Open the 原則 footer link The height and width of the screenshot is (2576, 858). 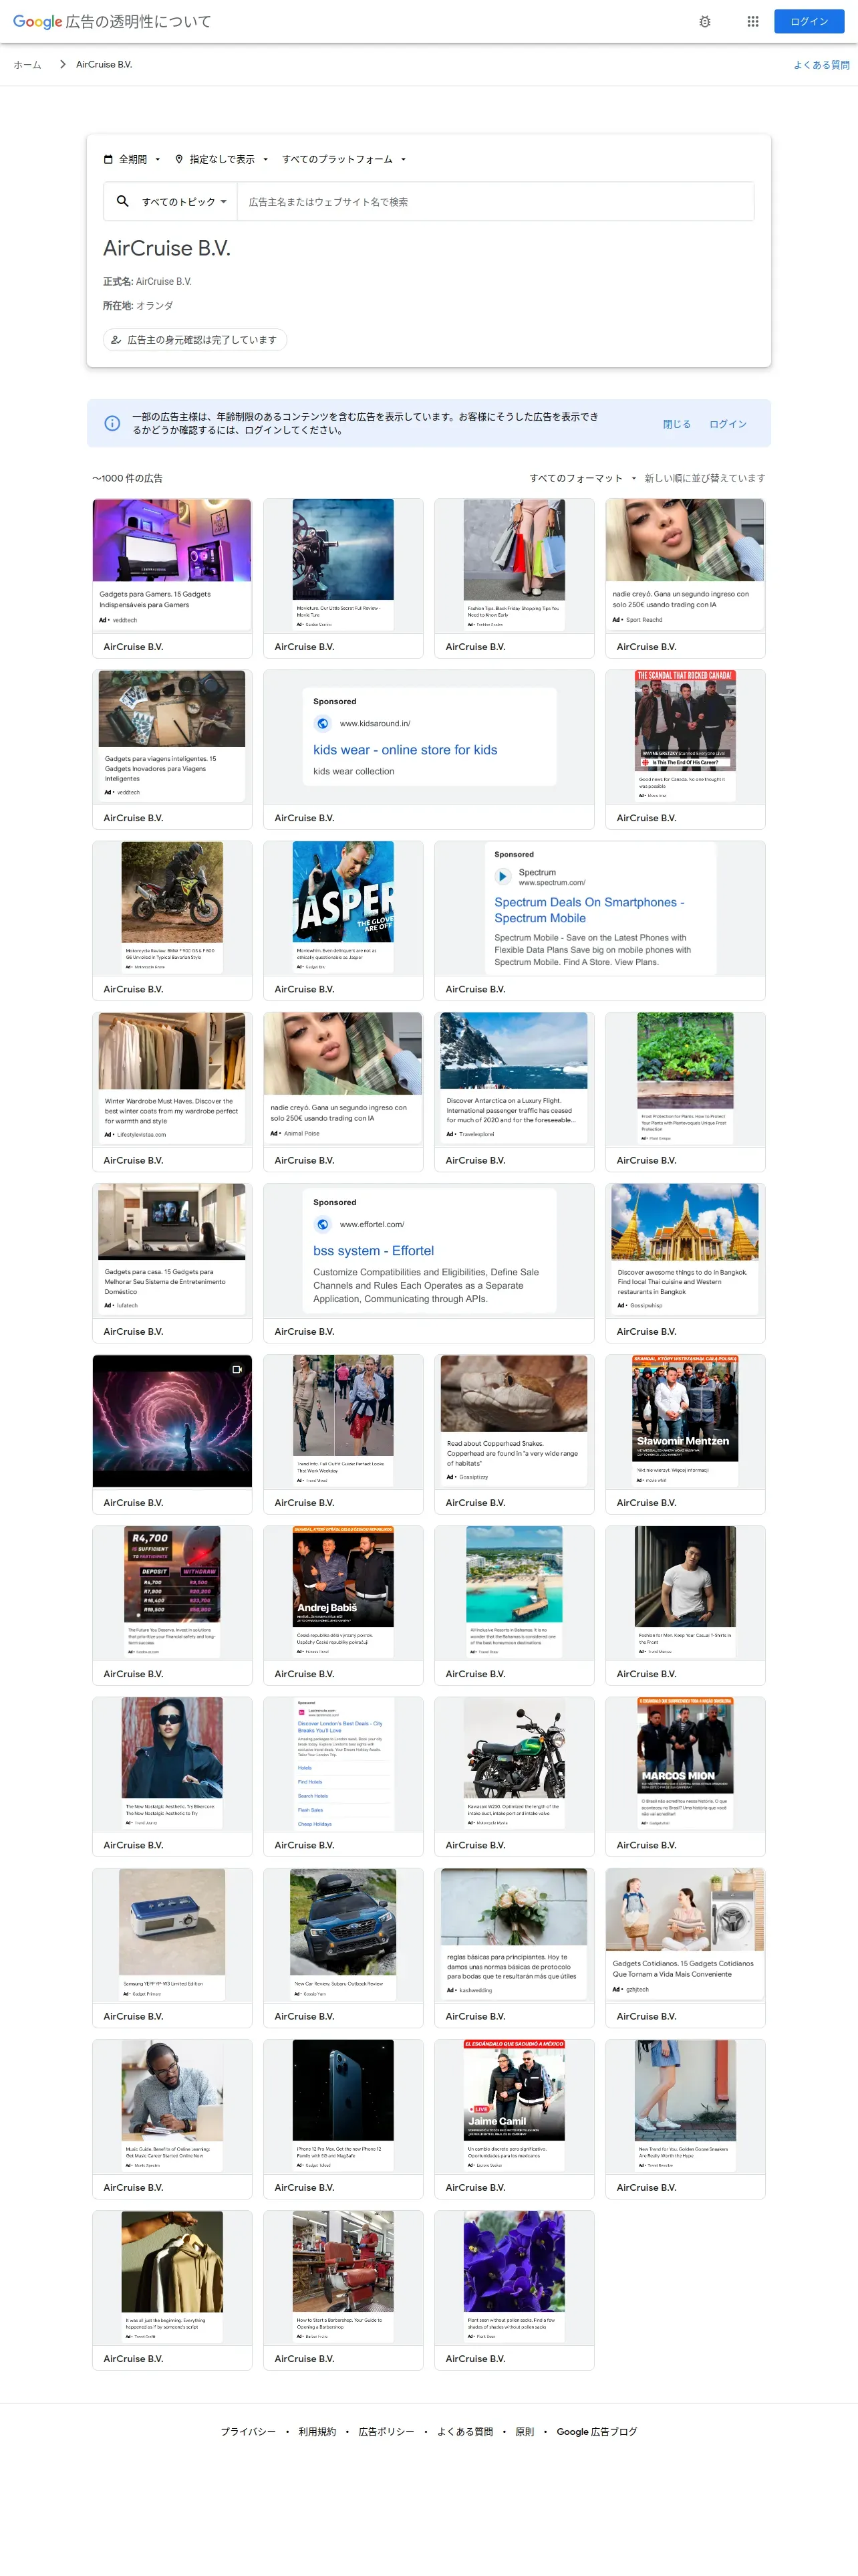pyautogui.click(x=525, y=2431)
